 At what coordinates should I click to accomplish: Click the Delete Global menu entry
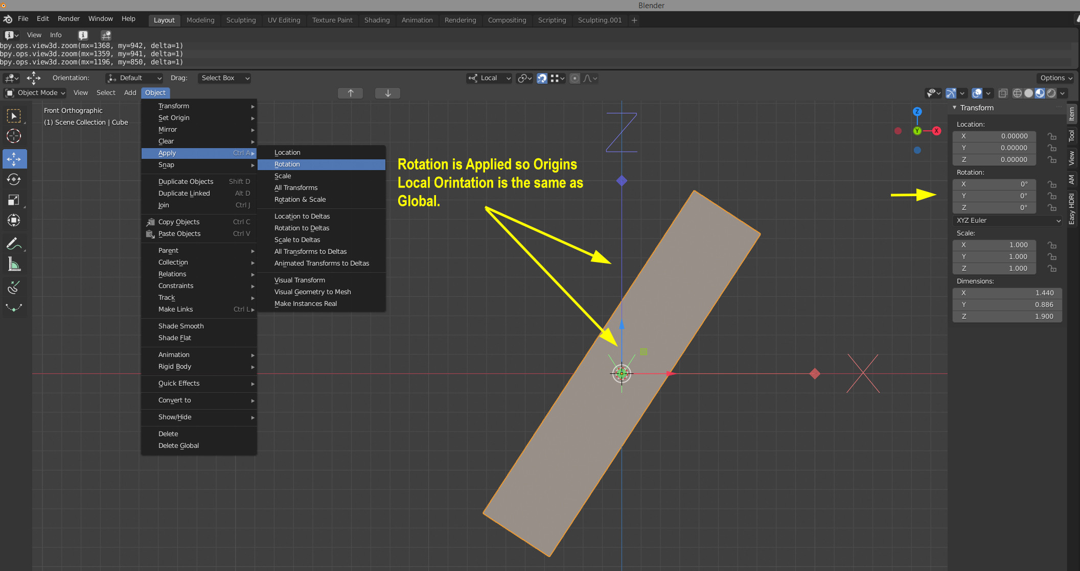pyautogui.click(x=199, y=446)
